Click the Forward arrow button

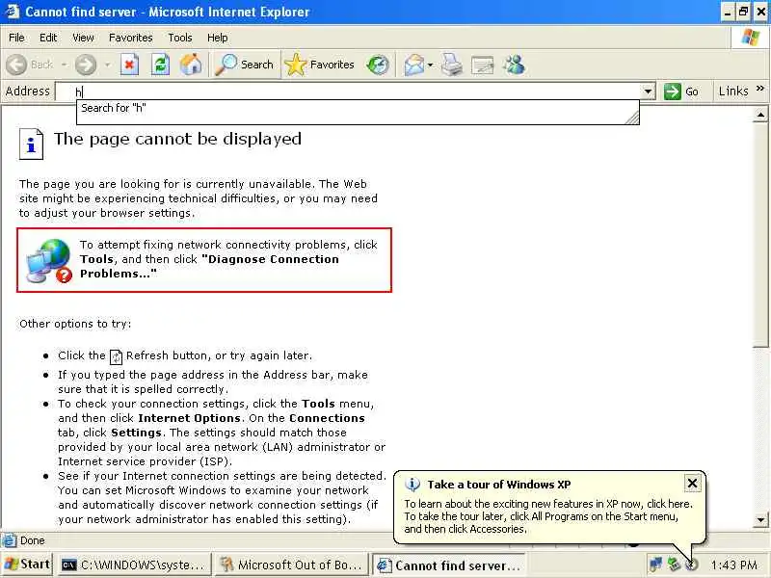tap(86, 65)
